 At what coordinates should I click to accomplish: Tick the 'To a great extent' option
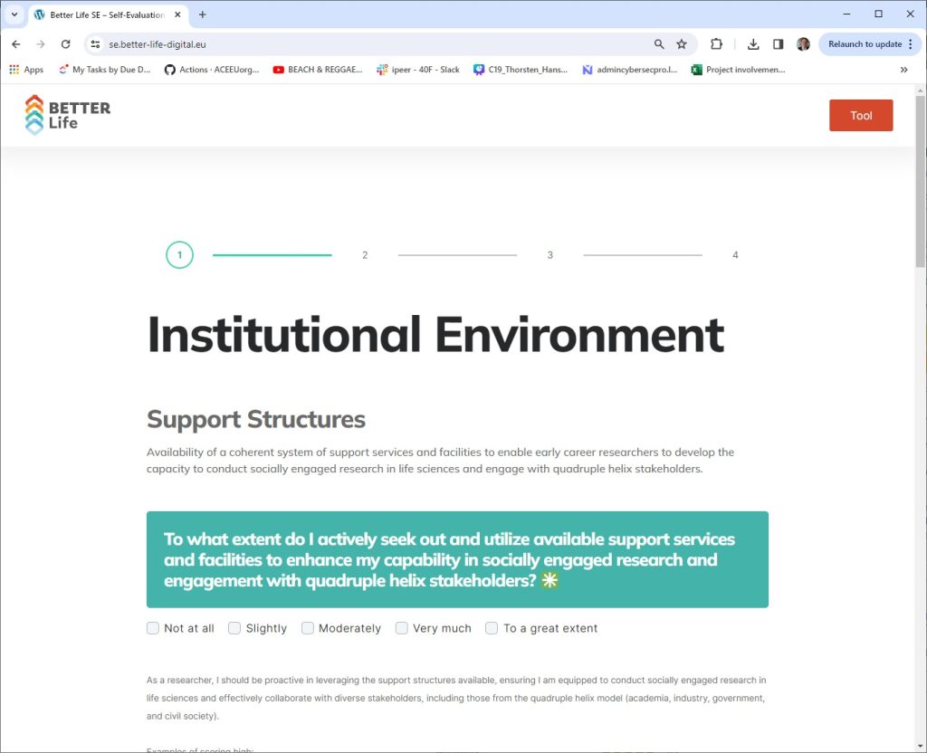(492, 628)
